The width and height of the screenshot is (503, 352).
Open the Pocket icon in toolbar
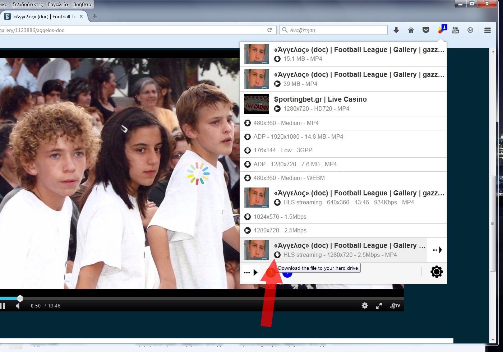tap(426, 30)
